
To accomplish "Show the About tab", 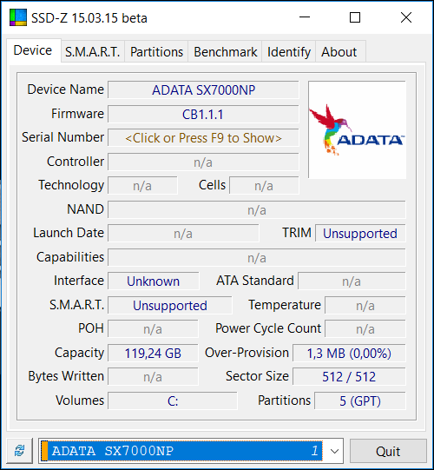I will pyautogui.click(x=339, y=52).
